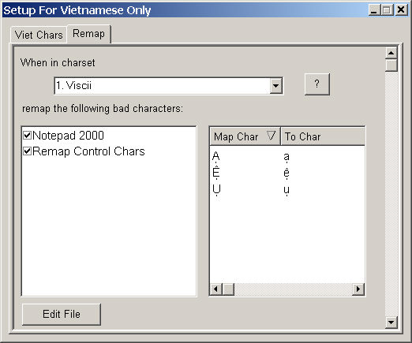Click the left arrow of the mapping list scrollbar
Viewport: 412px width, 343px height.
click(216, 289)
